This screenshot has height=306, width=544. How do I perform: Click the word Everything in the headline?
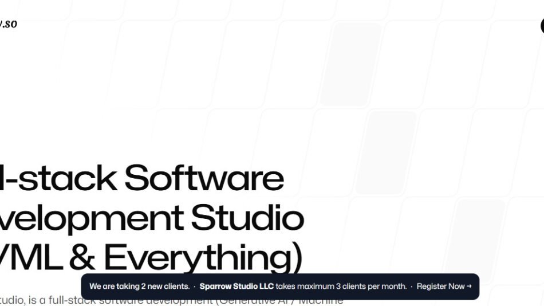click(202, 257)
